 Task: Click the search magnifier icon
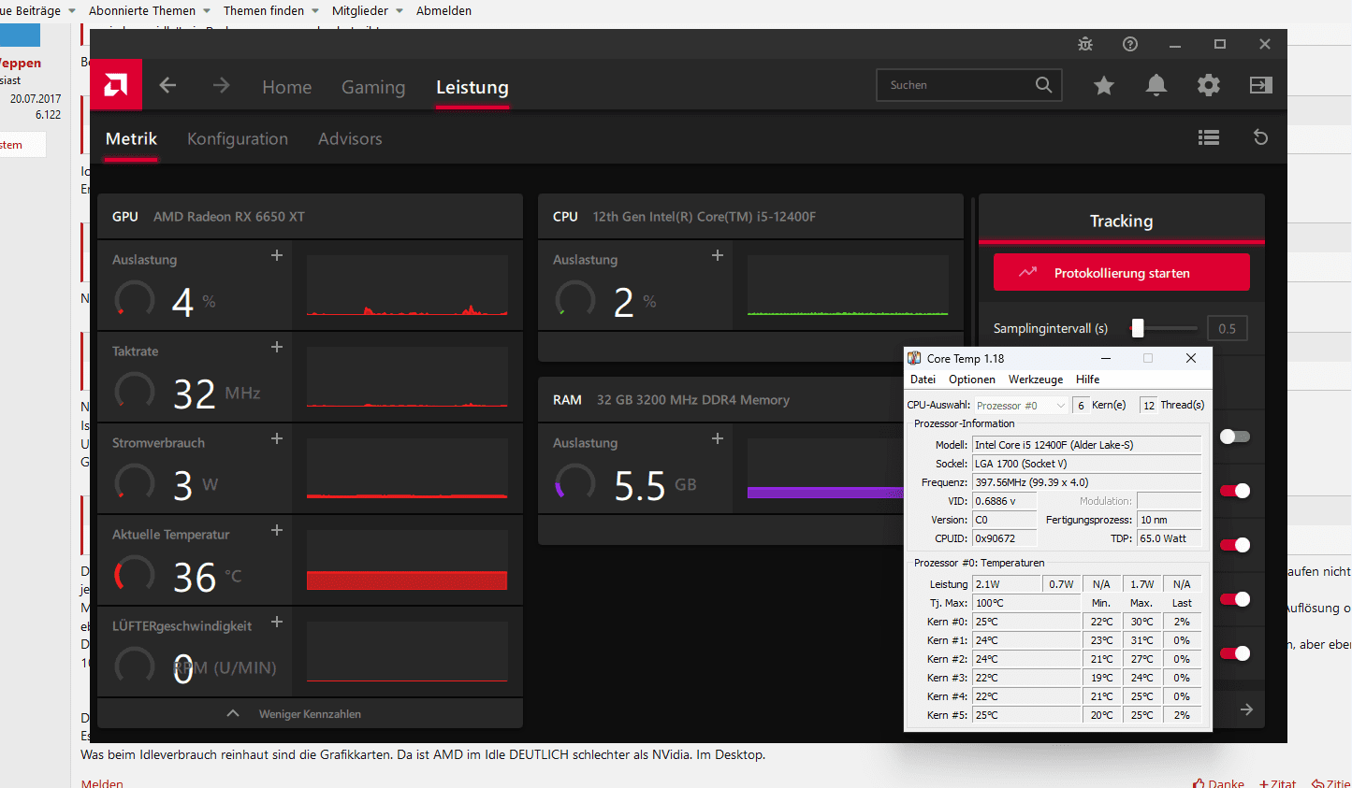click(1044, 85)
